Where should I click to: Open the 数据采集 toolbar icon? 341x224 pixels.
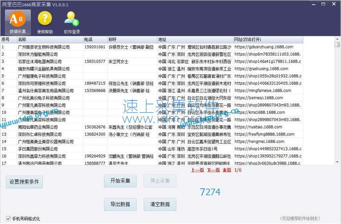[x=18, y=22]
